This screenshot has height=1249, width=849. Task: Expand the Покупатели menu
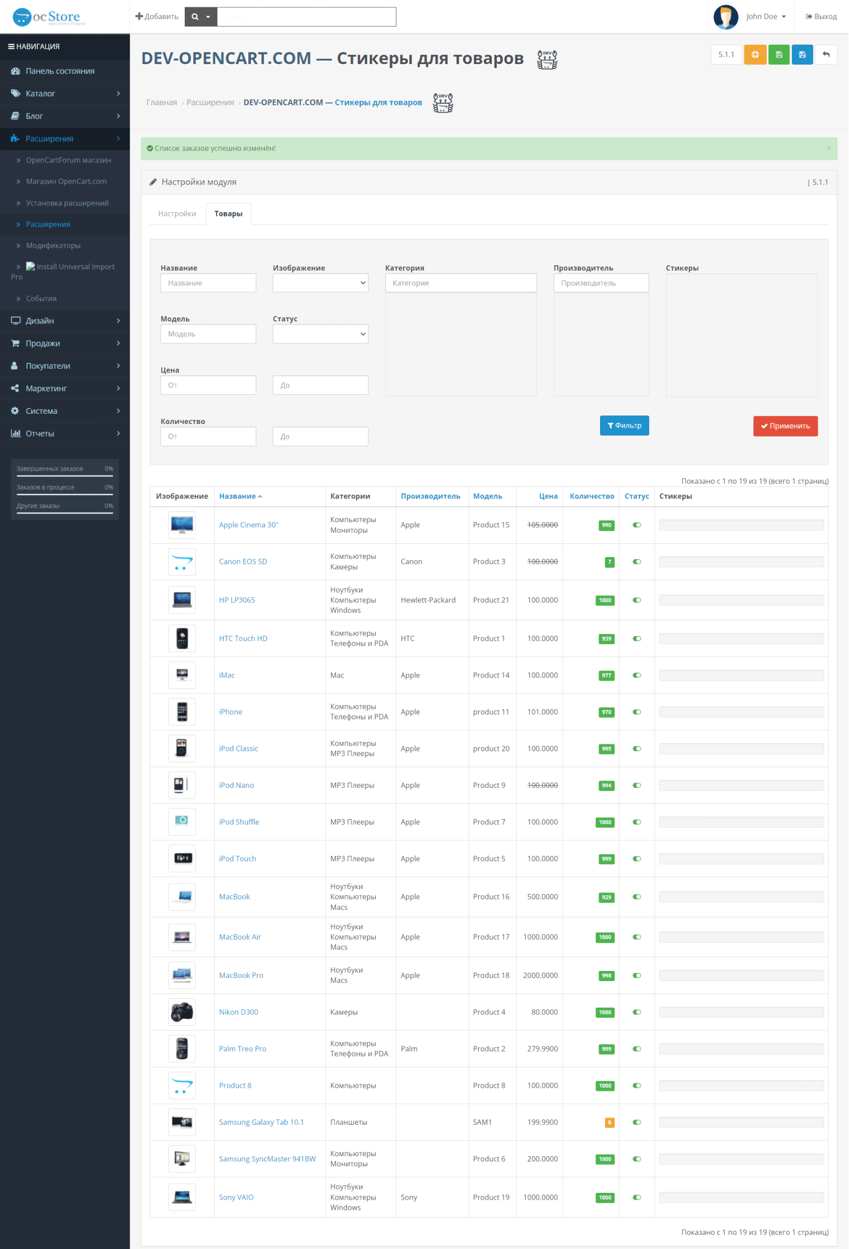pyautogui.click(x=65, y=366)
